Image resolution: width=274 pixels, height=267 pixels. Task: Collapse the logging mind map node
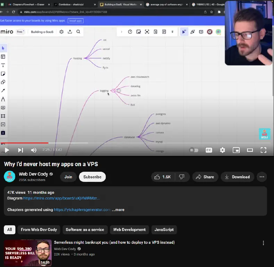[x=113, y=90]
